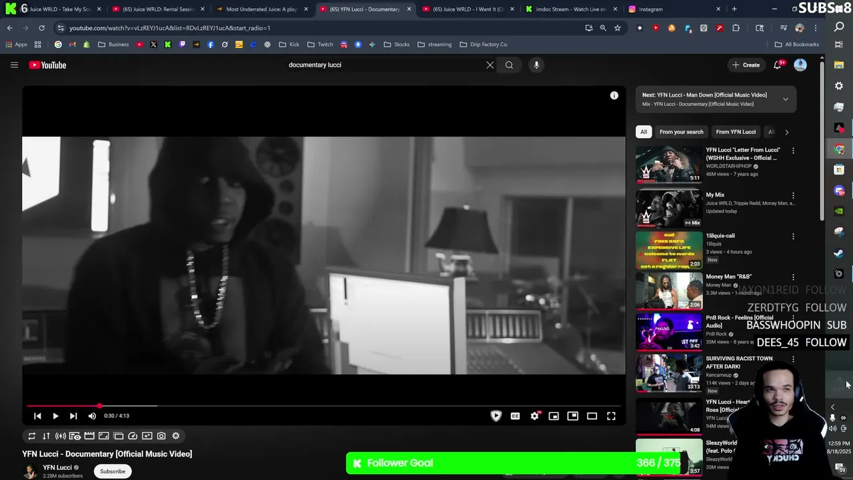Go to YouTube home via logo
The width and height of the screenshot is (853, 480).
click(47, 65)
